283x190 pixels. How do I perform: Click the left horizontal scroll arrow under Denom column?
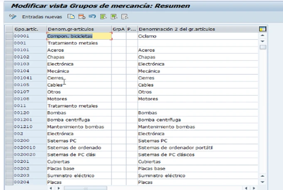[x=51, y=188]
